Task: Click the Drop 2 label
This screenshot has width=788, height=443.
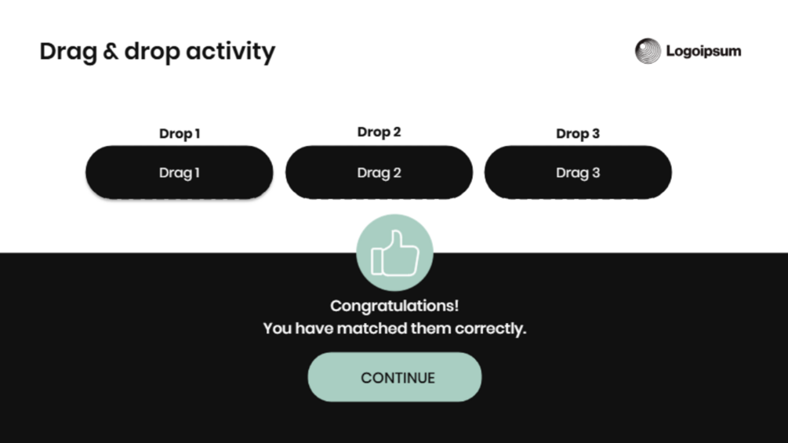Action: 379,132
